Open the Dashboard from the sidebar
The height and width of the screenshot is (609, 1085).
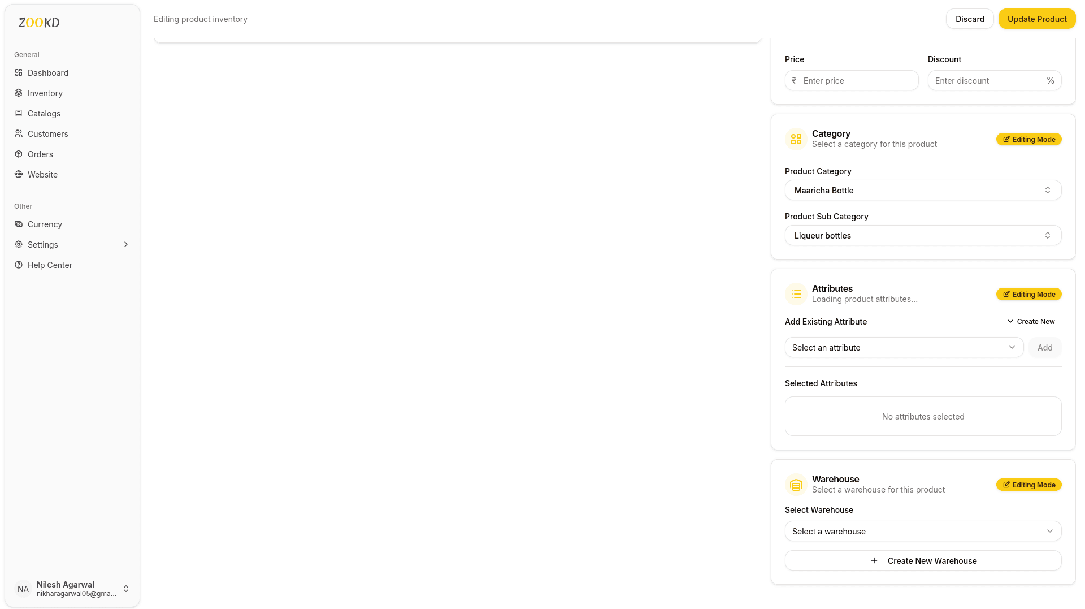(18, 72)
